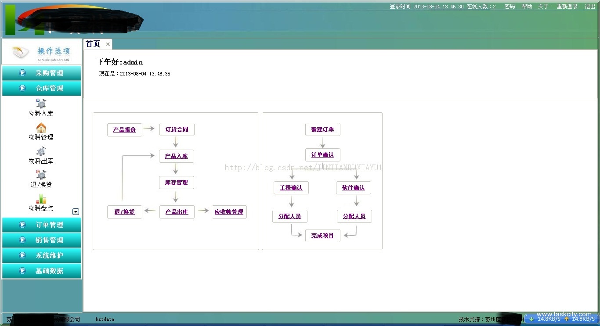
Task: Click the 在线人数 count in header
Action: (x=481, y=7)
